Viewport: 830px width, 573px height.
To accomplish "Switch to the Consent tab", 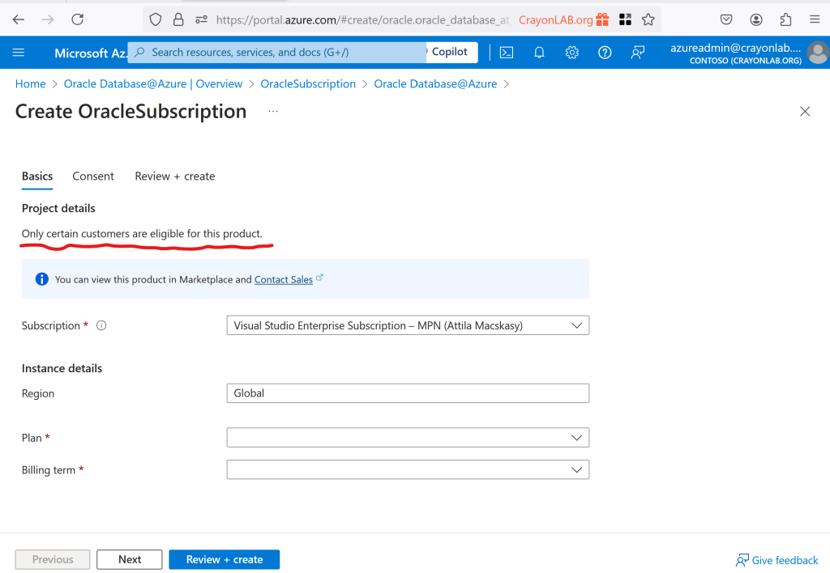I will [x=93, y=176].
